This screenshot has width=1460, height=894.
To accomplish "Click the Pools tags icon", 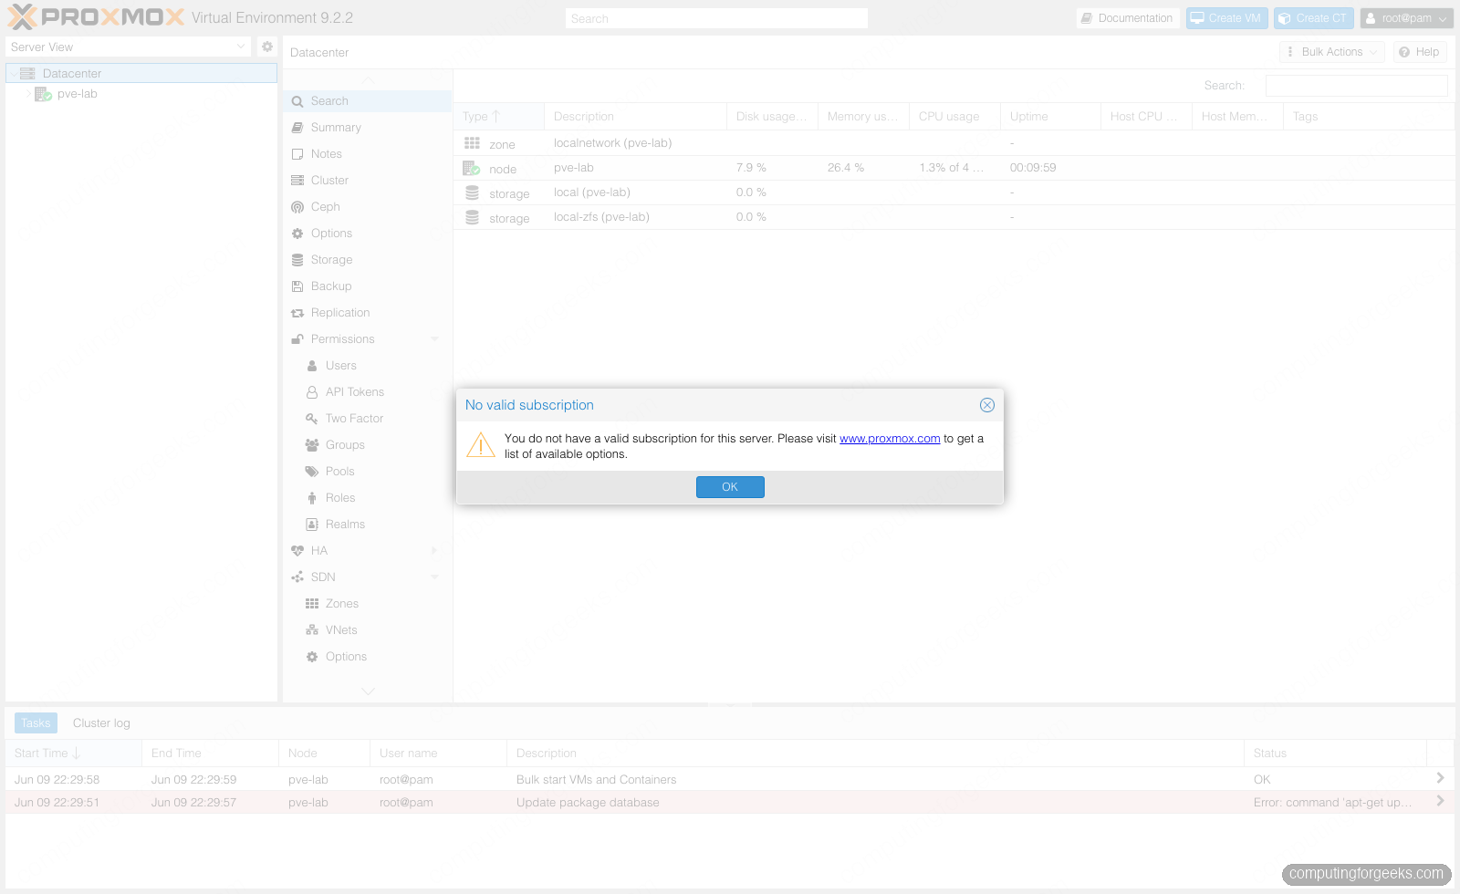I will [312, 472].
